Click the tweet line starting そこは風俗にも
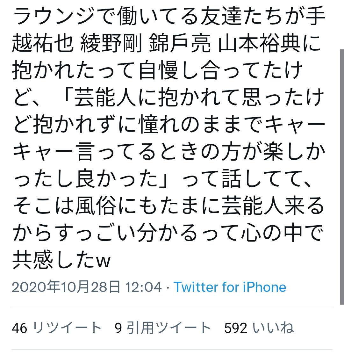Viewport: 344px width, 354px height. coord(168,206)
